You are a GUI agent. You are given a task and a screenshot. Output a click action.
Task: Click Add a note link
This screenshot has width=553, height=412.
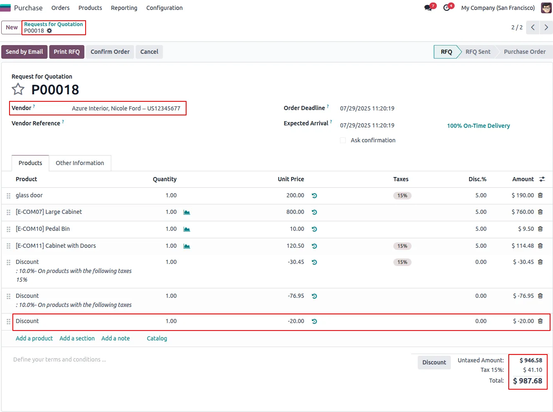(x=115, y=338)
